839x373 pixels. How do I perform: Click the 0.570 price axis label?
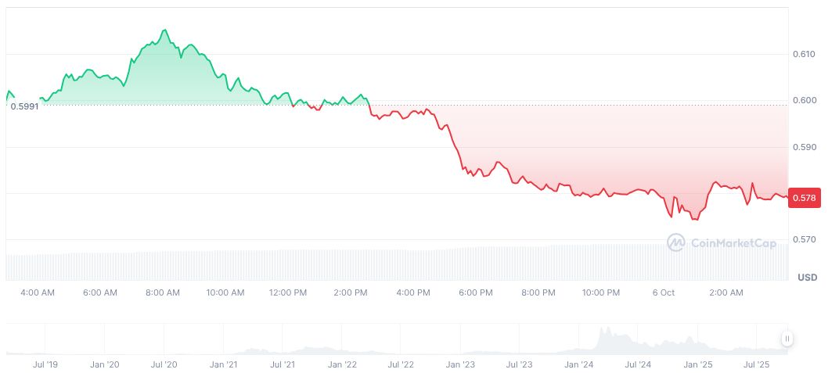tap(804, 239)
